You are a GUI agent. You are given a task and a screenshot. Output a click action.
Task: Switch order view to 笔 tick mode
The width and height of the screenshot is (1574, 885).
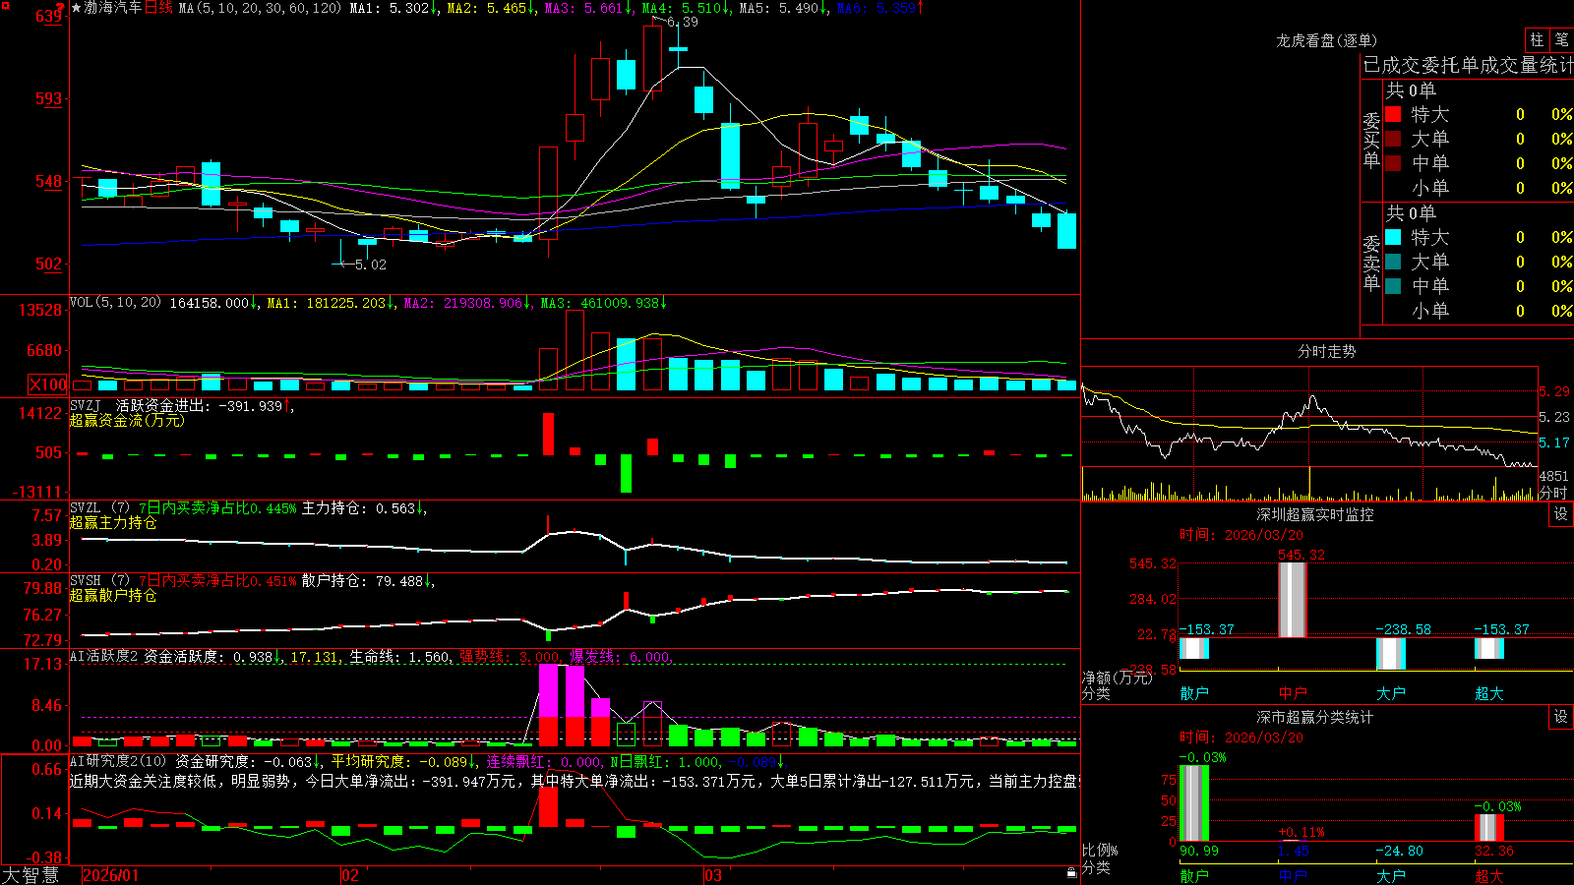(x=1561, y=40)
